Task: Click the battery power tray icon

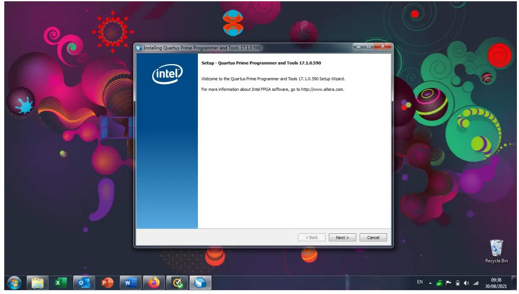Action: (458, 283)
